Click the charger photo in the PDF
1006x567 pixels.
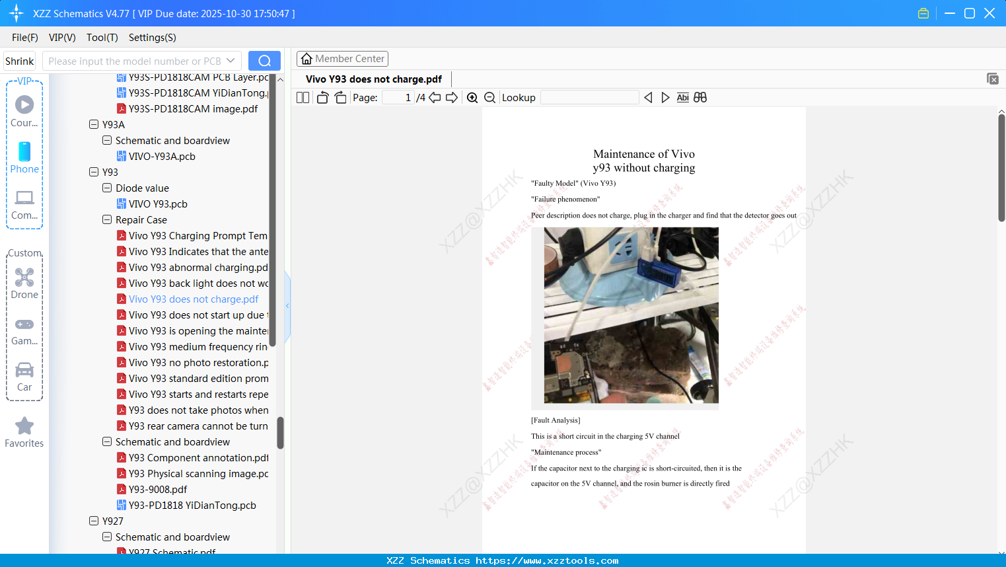tap(631, 315)
